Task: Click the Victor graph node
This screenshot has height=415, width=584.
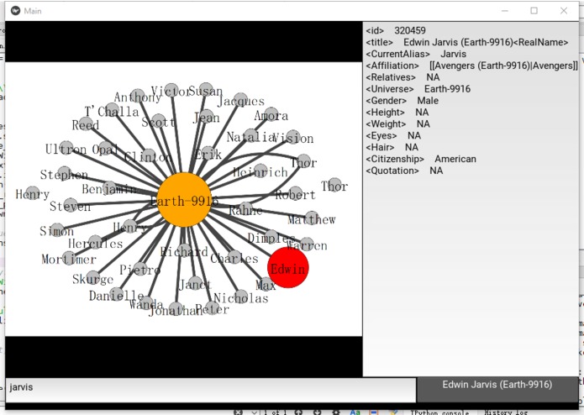Action: (171, 90)
